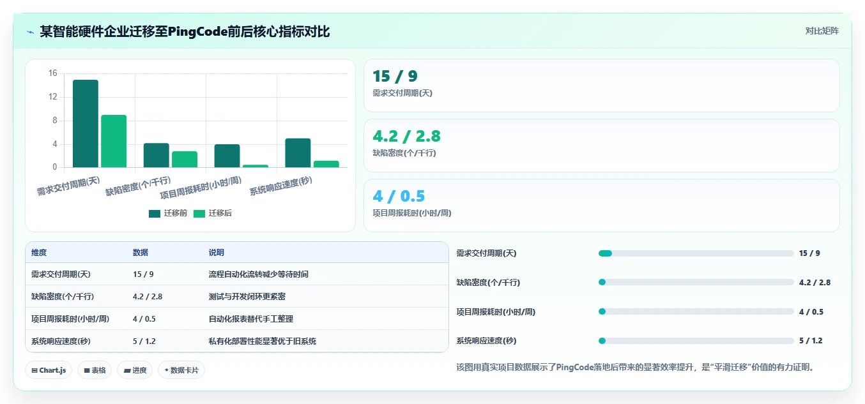Image resolution: width=865 pixels, height=404 pixels.
Task: Click the 需求交付周期(天) table row label
Action: (x=61, y=274)
